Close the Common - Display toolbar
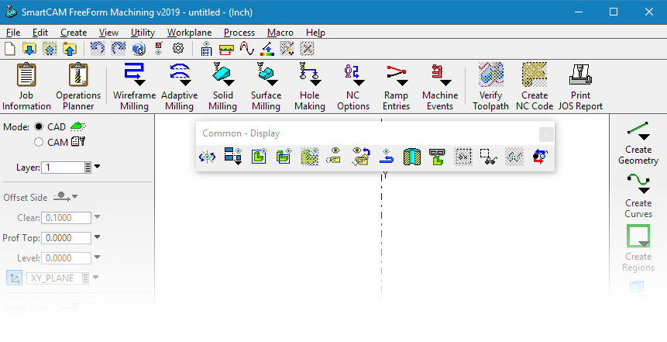 pyautogui.click(x=546, y=134)
